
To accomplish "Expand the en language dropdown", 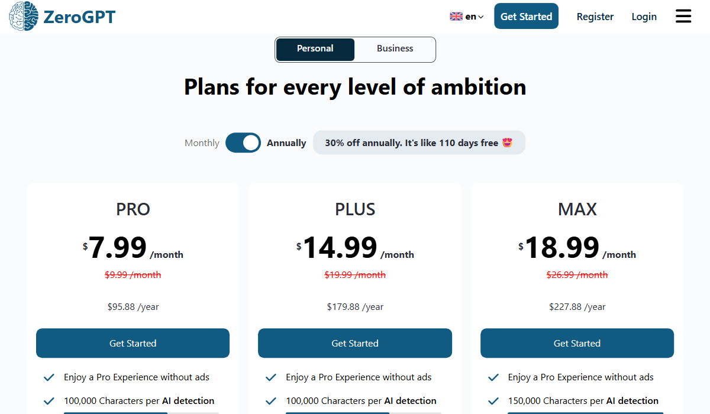I will [x=475, y=17].
